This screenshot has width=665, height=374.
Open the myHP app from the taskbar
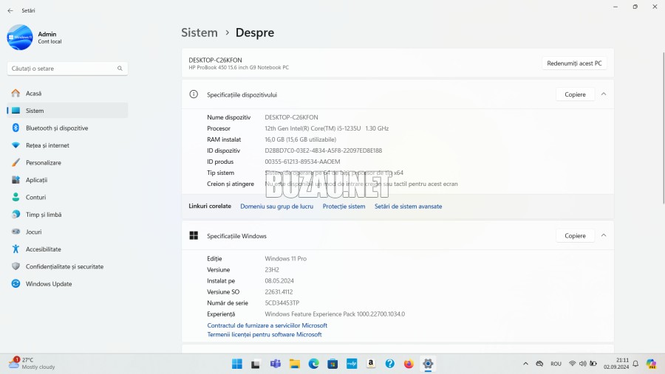[x=352, y=364]
